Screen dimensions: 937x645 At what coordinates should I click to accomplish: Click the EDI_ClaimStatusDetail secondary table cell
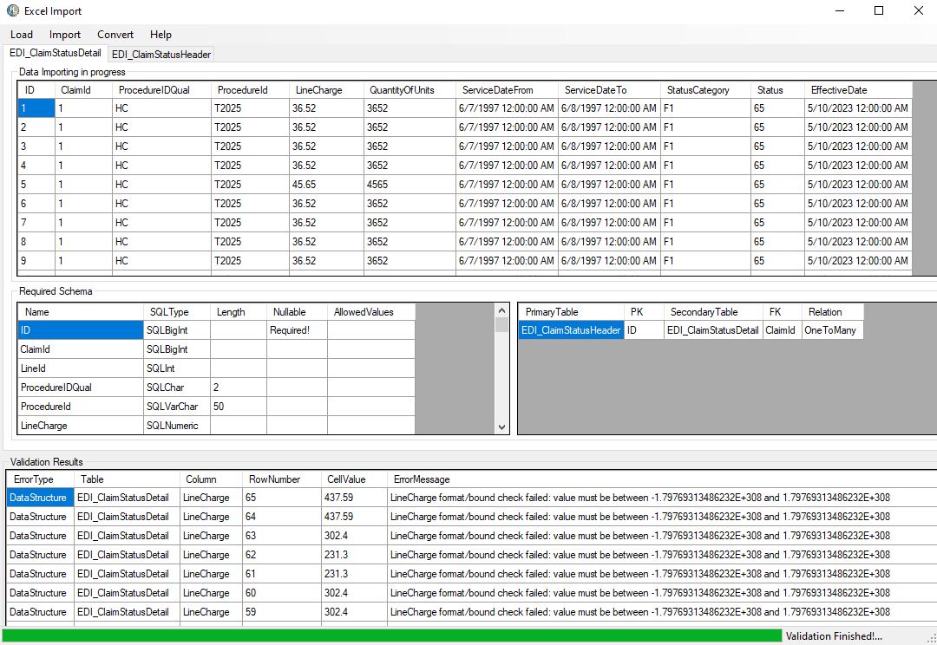pos(713,330)
